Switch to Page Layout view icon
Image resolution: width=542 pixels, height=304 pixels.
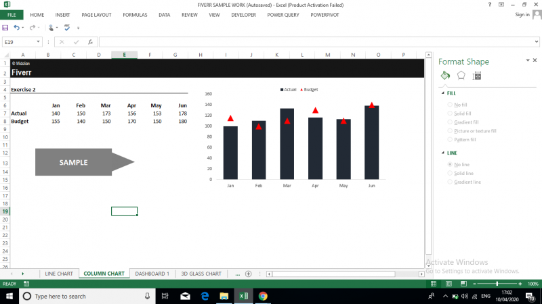click(449, 284)
